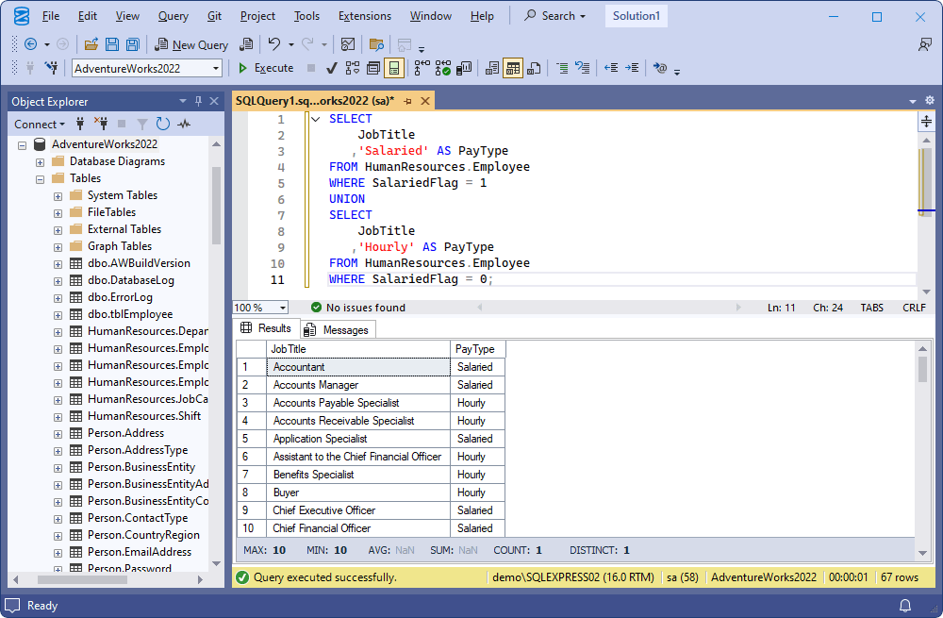
Task: Display the Estimated Execution Plan
Action: click(353, 68)
